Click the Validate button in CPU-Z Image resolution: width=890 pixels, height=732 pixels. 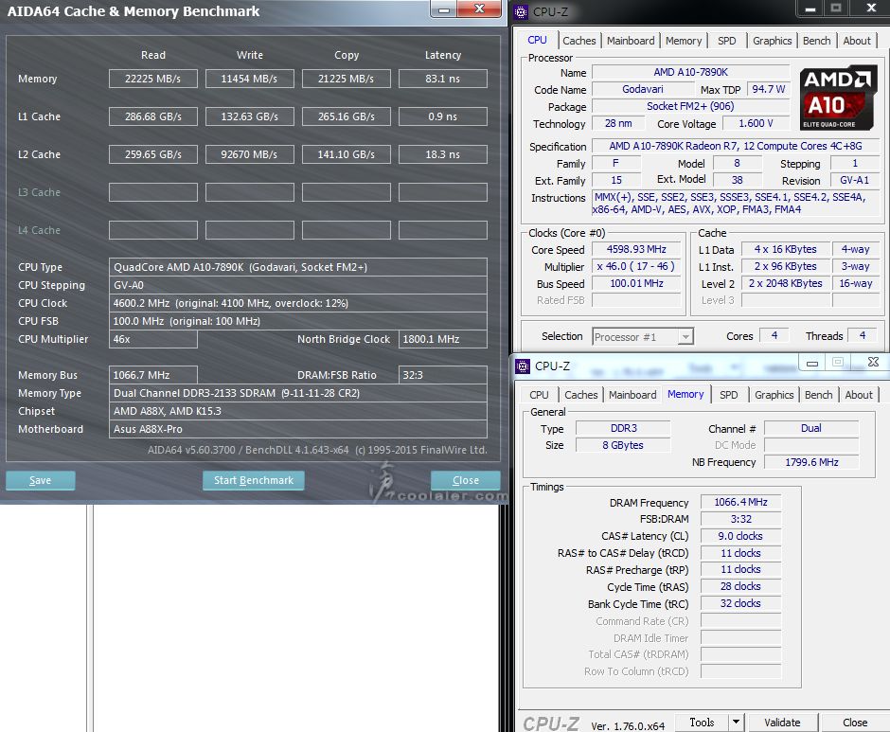(x=782, y=723)
